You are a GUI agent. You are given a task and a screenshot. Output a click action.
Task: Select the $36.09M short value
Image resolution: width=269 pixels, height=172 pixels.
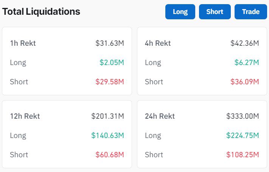(x=244, y=82)
